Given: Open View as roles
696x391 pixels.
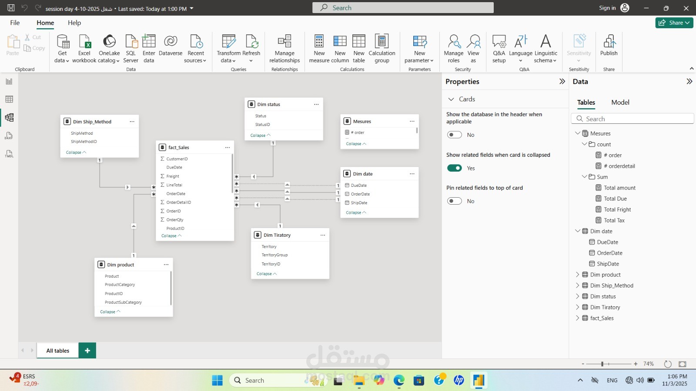Looking at the screenshot, I should click(x=473, y=49).
